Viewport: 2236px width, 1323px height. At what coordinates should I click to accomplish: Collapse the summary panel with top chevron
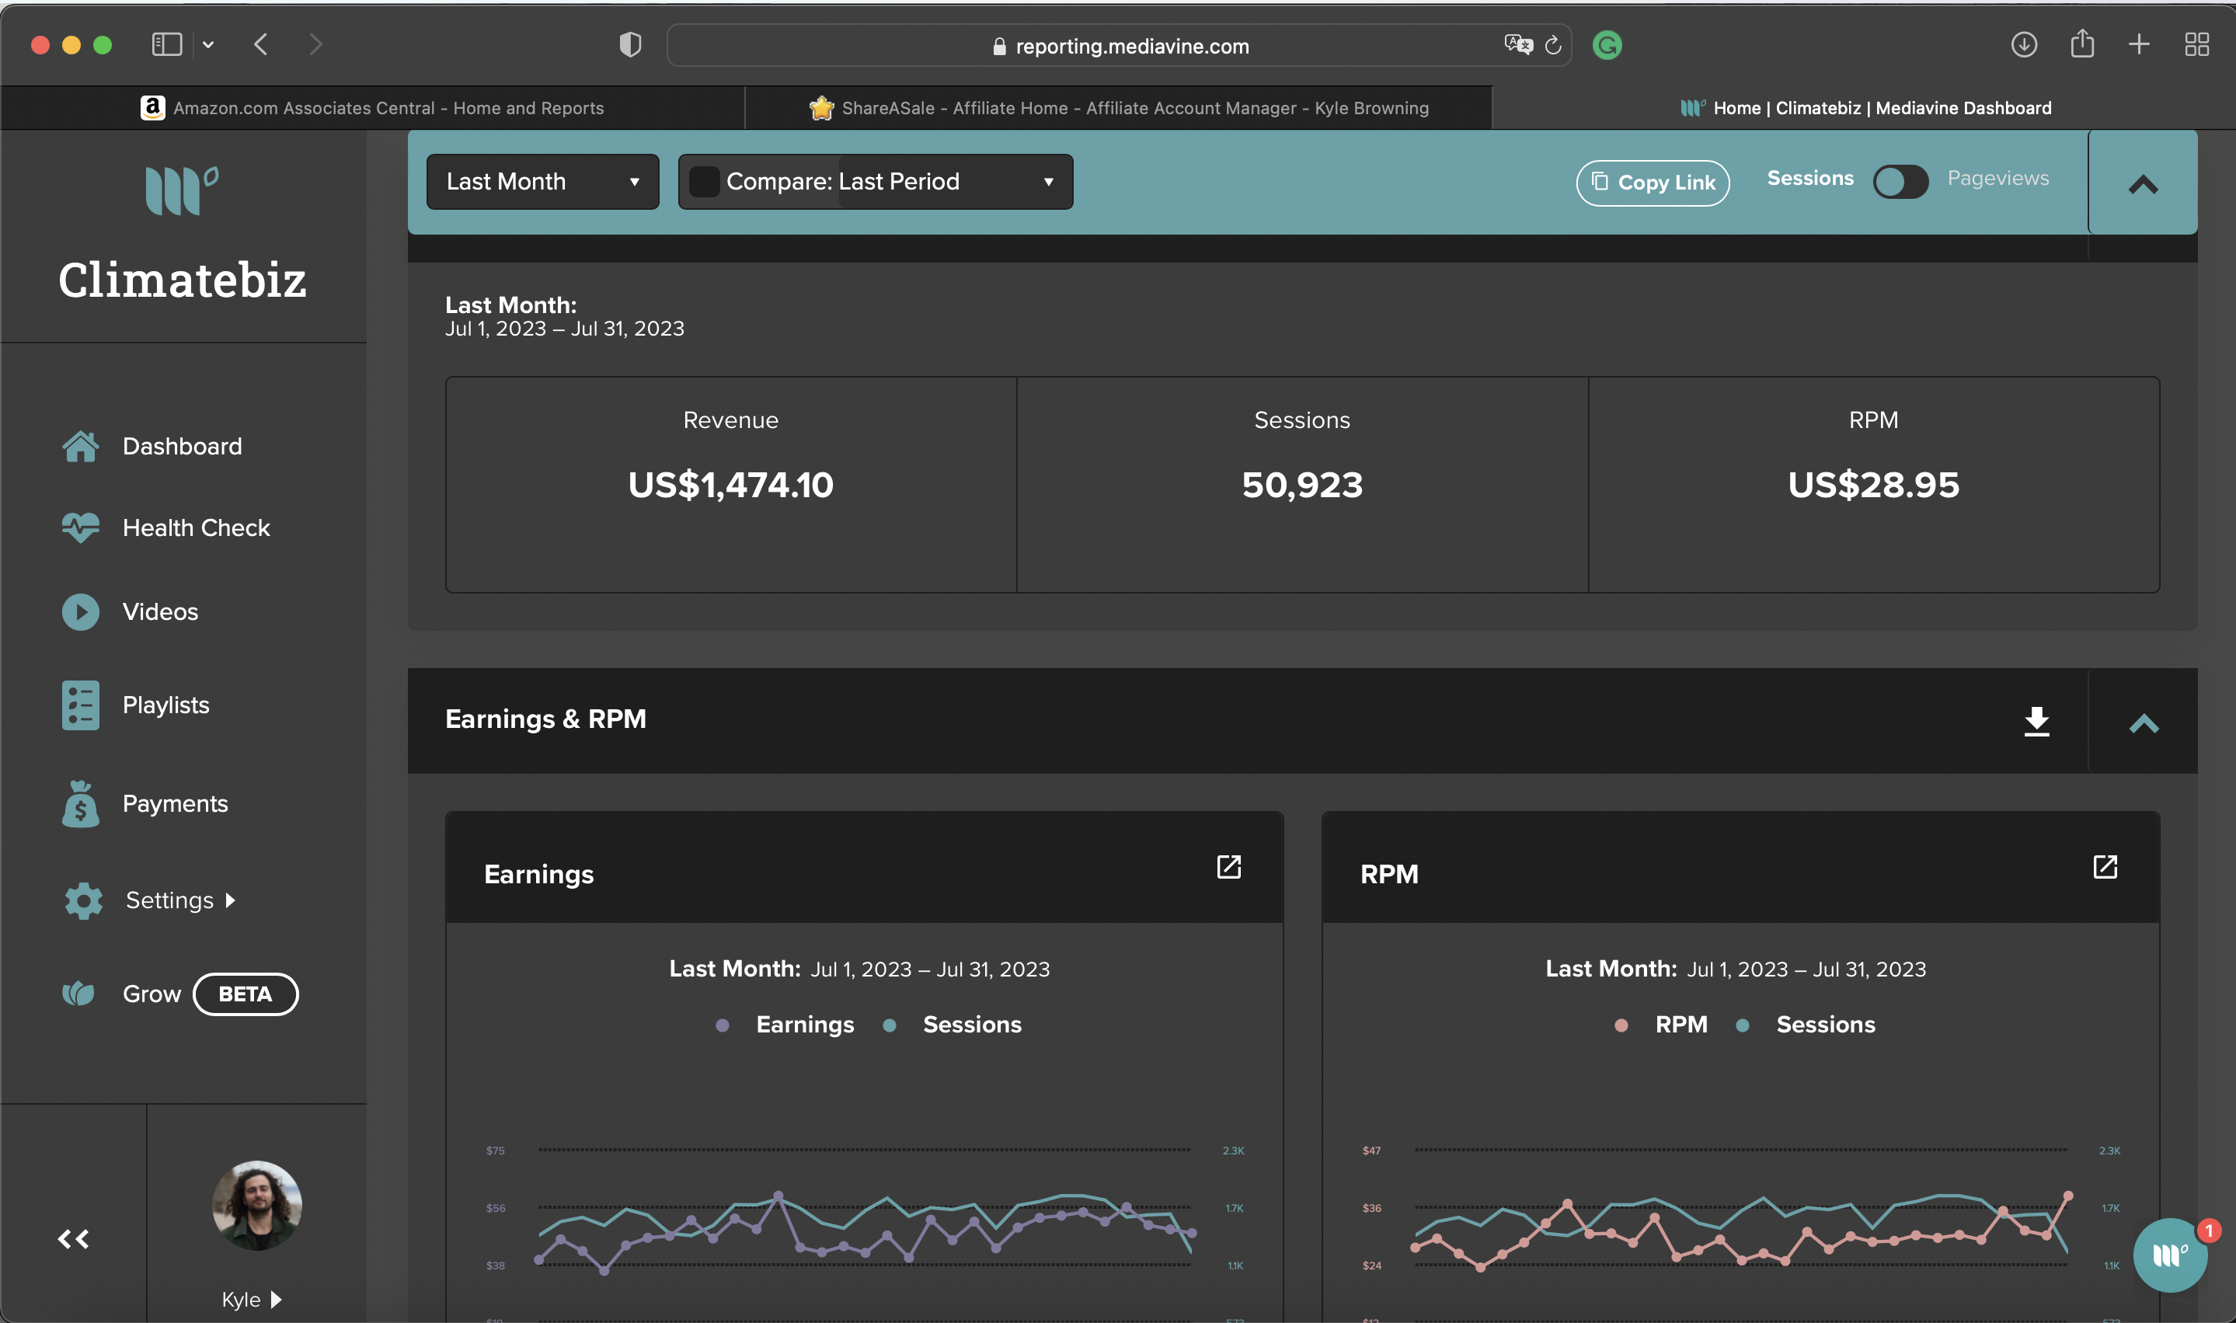pos(2144,185)
